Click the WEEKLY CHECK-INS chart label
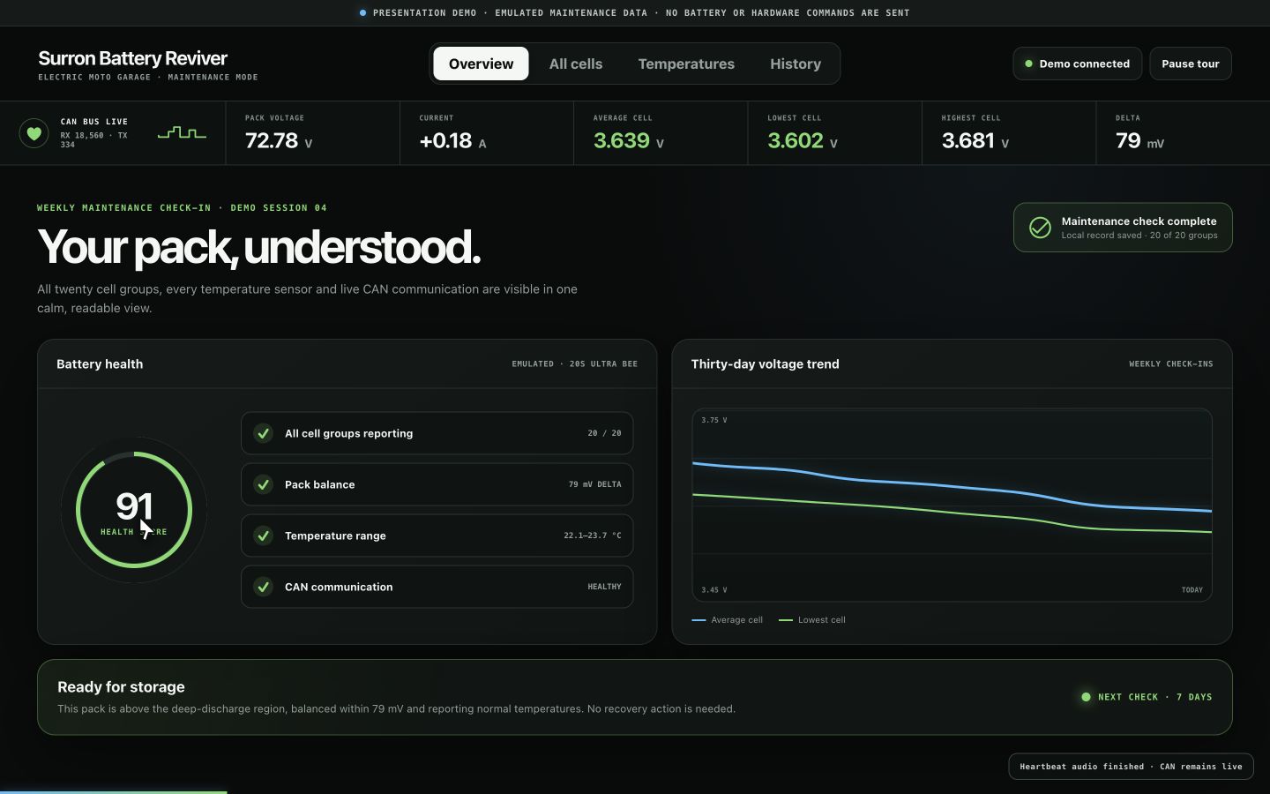Image resolution: width=1270 pixels, height=794 pixels. point(1170,364)
